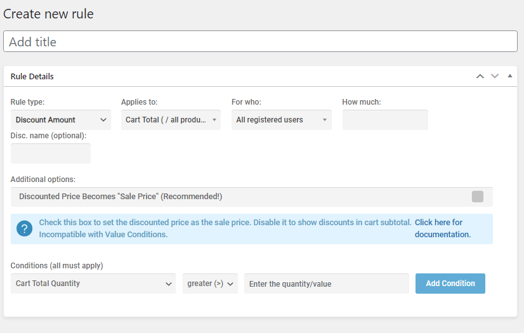Screen dimensions: 524x333
Task: Open the Applies to Cart Total dropdown
Action: click(171, 120)
